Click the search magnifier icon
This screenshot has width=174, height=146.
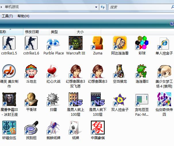[173, 7]
